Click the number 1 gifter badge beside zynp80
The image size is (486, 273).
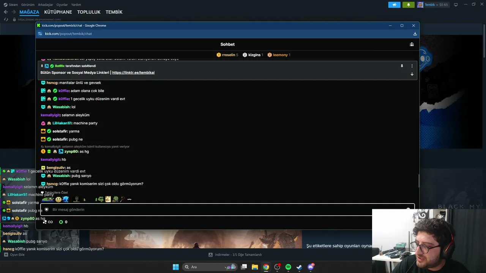(x=43, y=152)
